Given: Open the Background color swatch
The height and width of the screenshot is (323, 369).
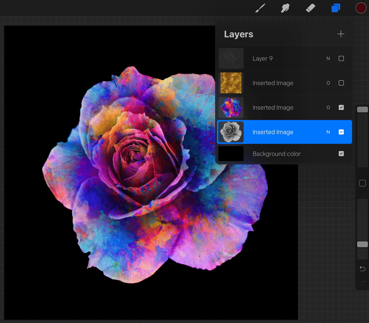Looking at the screenshot, I should [x=231, y=154].
